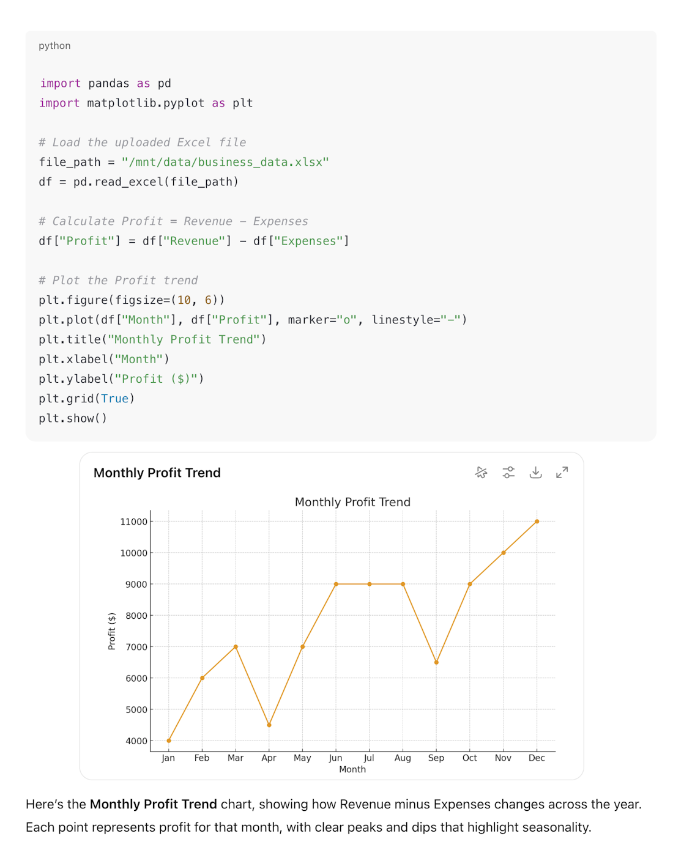
Task: Select the 'python' label on the code block
Action: click(54, 45)
